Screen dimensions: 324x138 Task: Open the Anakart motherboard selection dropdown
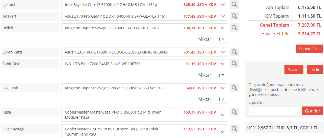(x=223, y=16)
